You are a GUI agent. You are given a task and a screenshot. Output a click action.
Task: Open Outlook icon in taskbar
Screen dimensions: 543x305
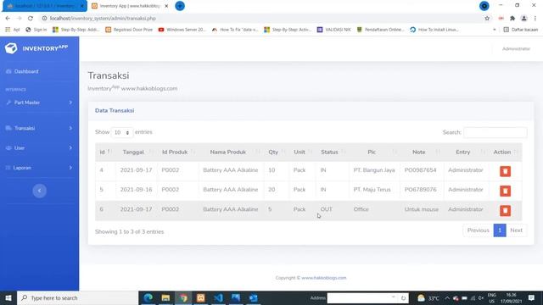pyautogui.click(x=253, y=297)
